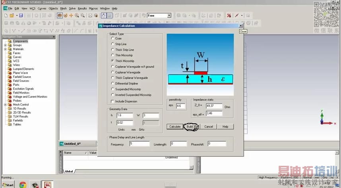Select the Rotate in plane tool
This screenshot has height=188, width=341.
point(66,15)
